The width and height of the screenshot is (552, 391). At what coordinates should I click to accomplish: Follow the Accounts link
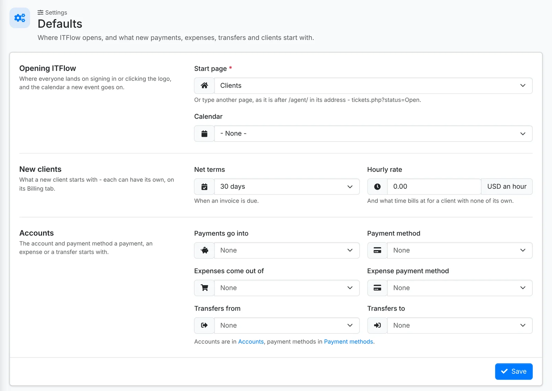pos(251,342)
